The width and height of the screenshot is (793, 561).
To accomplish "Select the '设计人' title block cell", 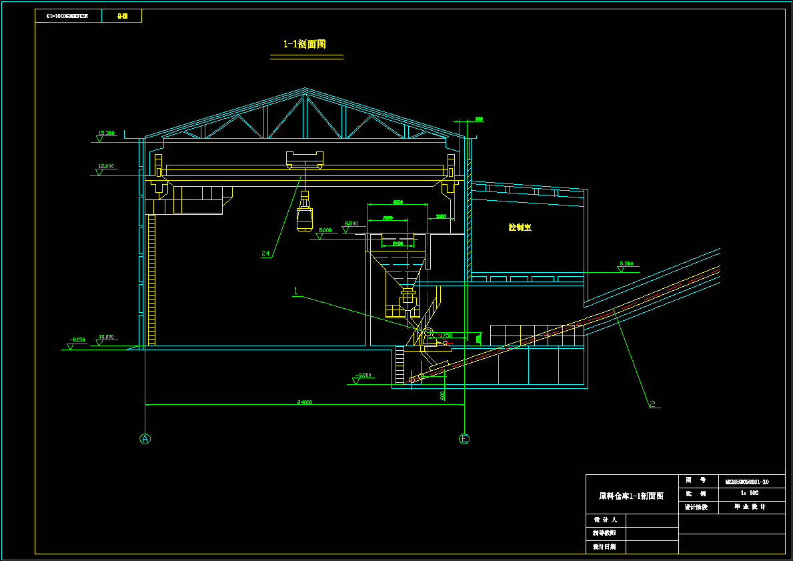I will [606, 520].
